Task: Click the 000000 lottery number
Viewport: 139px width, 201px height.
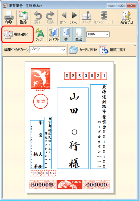Action: pyautogui.click(x=97, y=185)
